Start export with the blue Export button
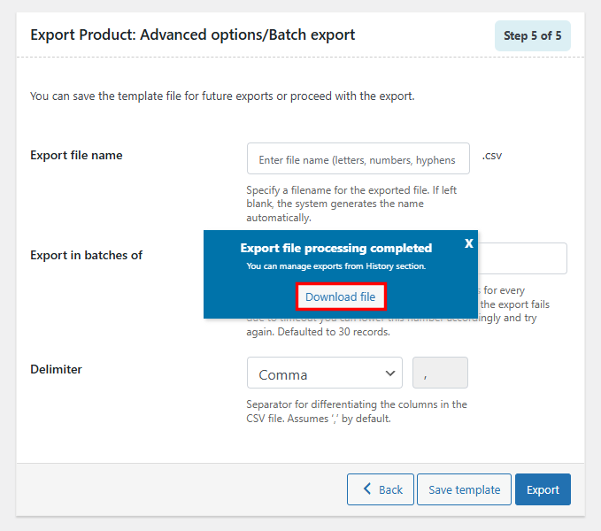This screenshot has height=531, width=601. point(543,489)
